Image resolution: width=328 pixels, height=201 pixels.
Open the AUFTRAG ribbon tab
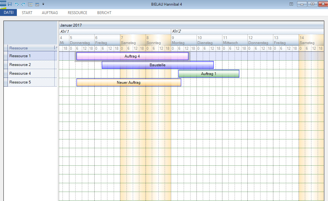pos(50,13)
